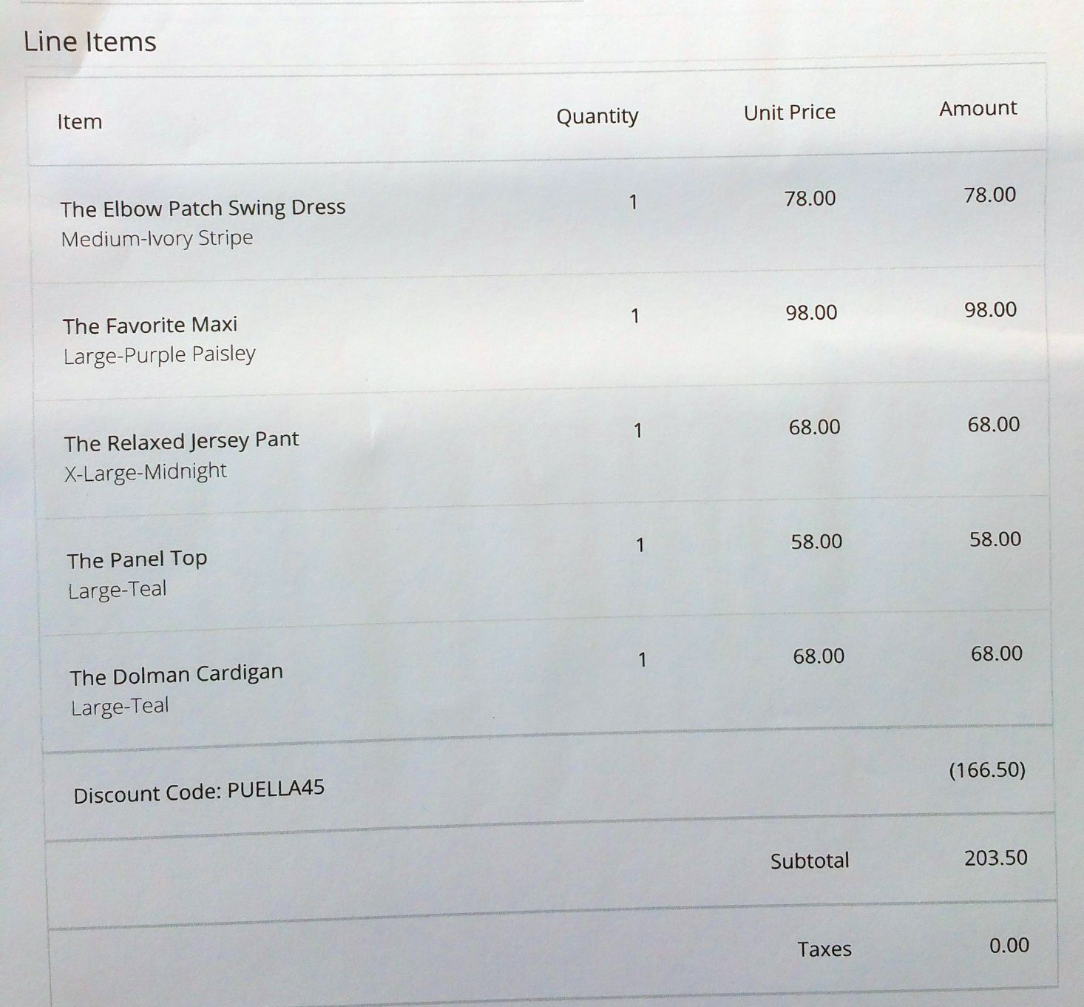Click Discount Code: PUELLA45 text
This screenshot has width=1084, height=1007.
click(199, 792)
